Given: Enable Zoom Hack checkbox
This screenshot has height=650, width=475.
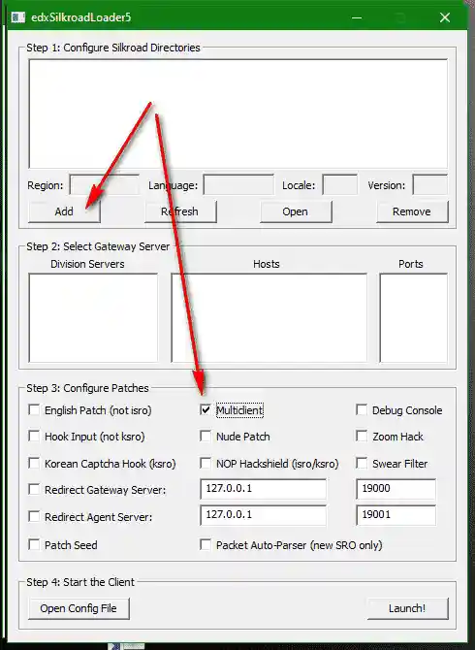Looking at the screenshot, I should (362, 437).
